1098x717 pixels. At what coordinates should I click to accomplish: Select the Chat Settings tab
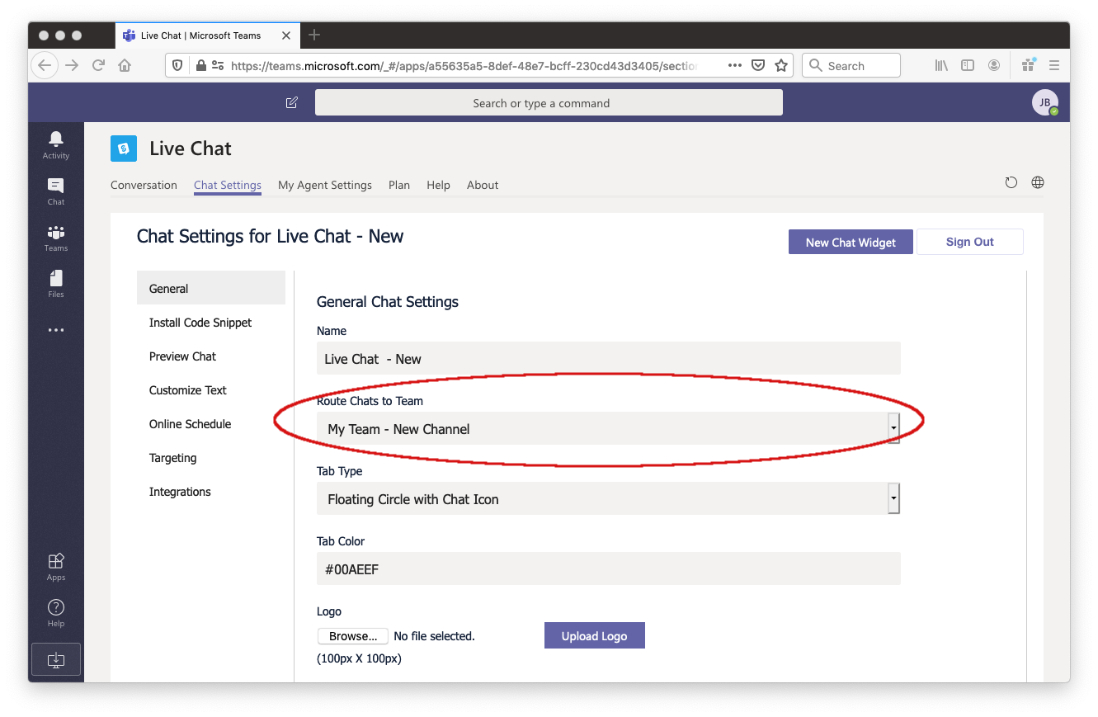coord(228,185)
